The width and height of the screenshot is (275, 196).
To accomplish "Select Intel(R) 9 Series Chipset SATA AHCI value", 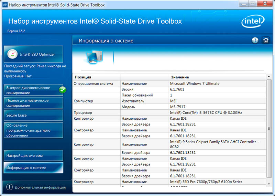I will pos(218,144).
